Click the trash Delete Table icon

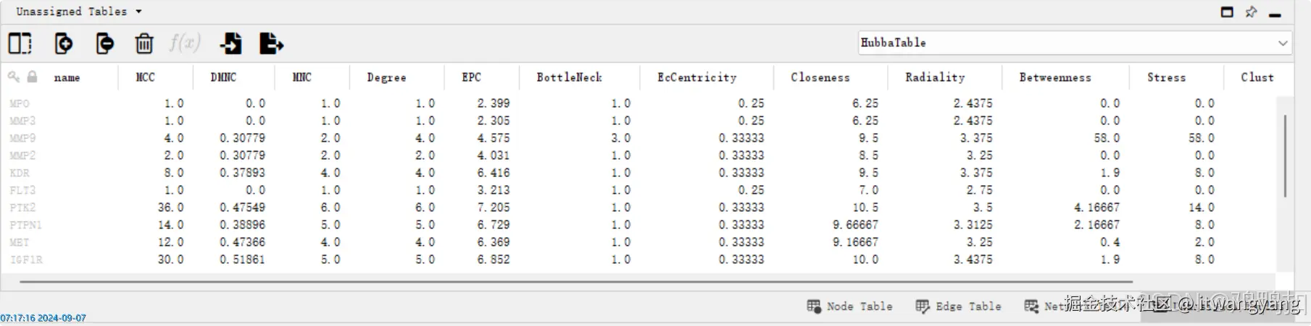[144, 44]
